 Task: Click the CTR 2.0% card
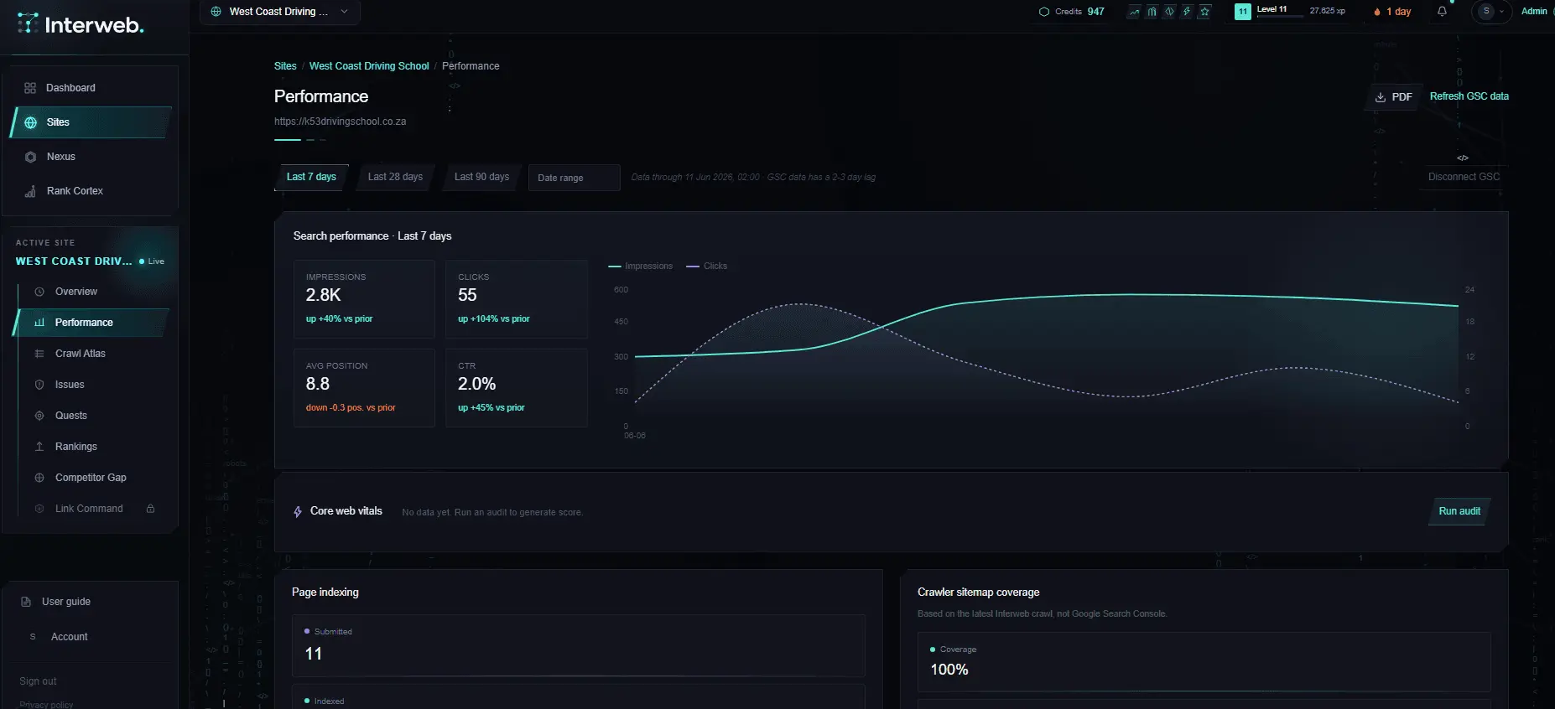517,388
